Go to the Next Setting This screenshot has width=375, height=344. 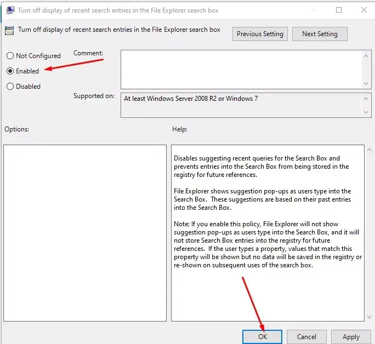click(x=320, y=34)
